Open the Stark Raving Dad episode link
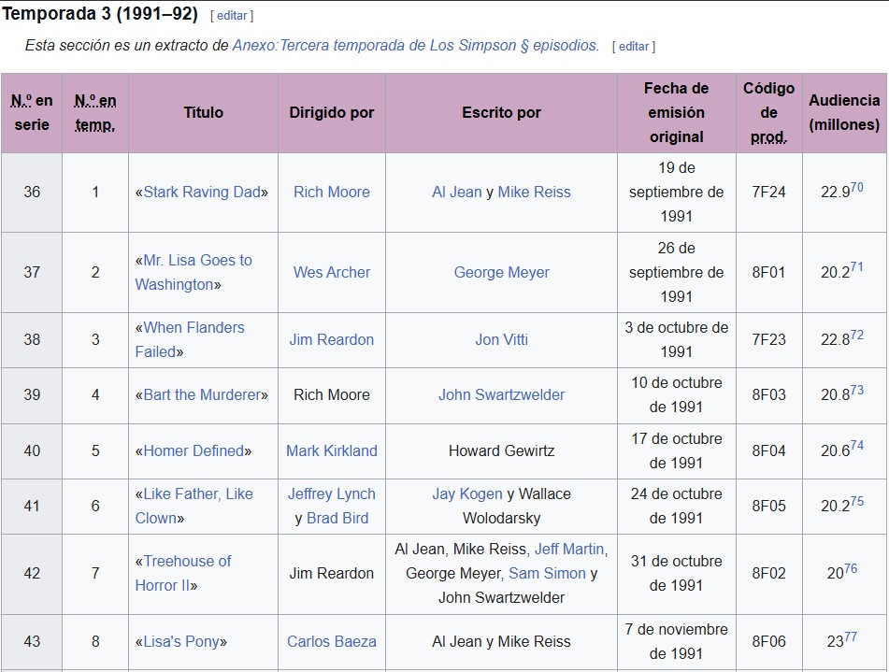Image resolution: width=889 pixels, height=672 pixels. coord(202,193)
